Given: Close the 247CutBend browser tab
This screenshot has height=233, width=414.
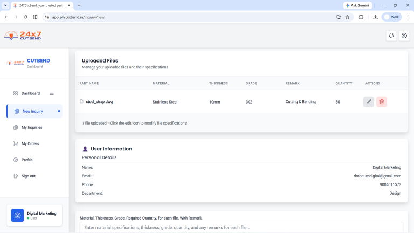Looking at the screenshot, I should point(69,5).
